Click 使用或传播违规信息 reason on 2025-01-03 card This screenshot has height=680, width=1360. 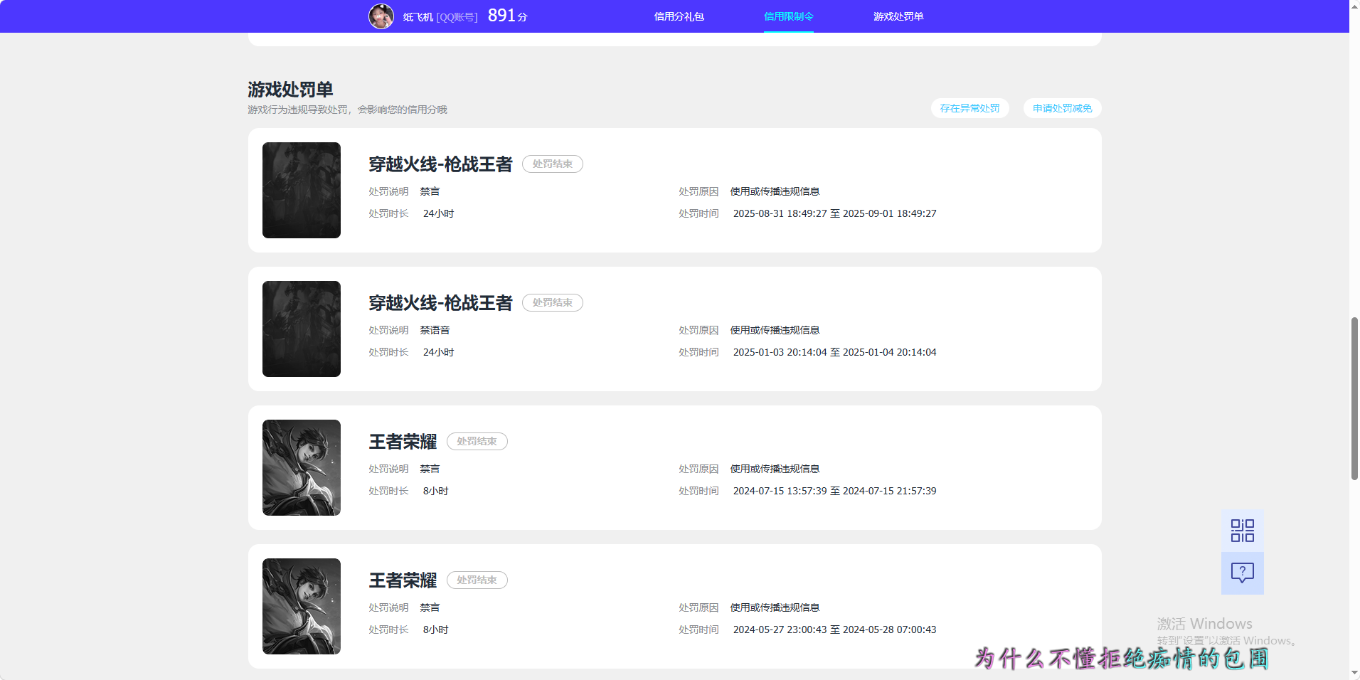click(775, 330)
